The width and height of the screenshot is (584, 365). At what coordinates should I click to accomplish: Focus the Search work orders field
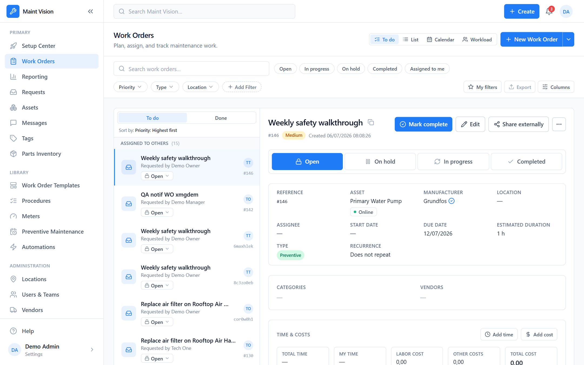(191, 69)
